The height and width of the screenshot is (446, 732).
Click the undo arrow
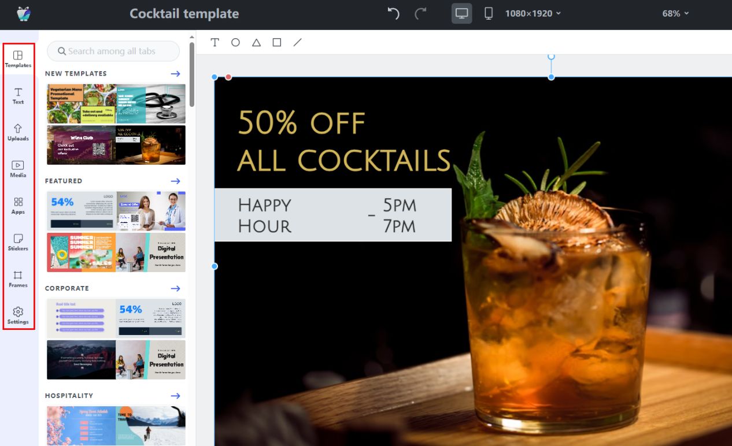point(394,13)
